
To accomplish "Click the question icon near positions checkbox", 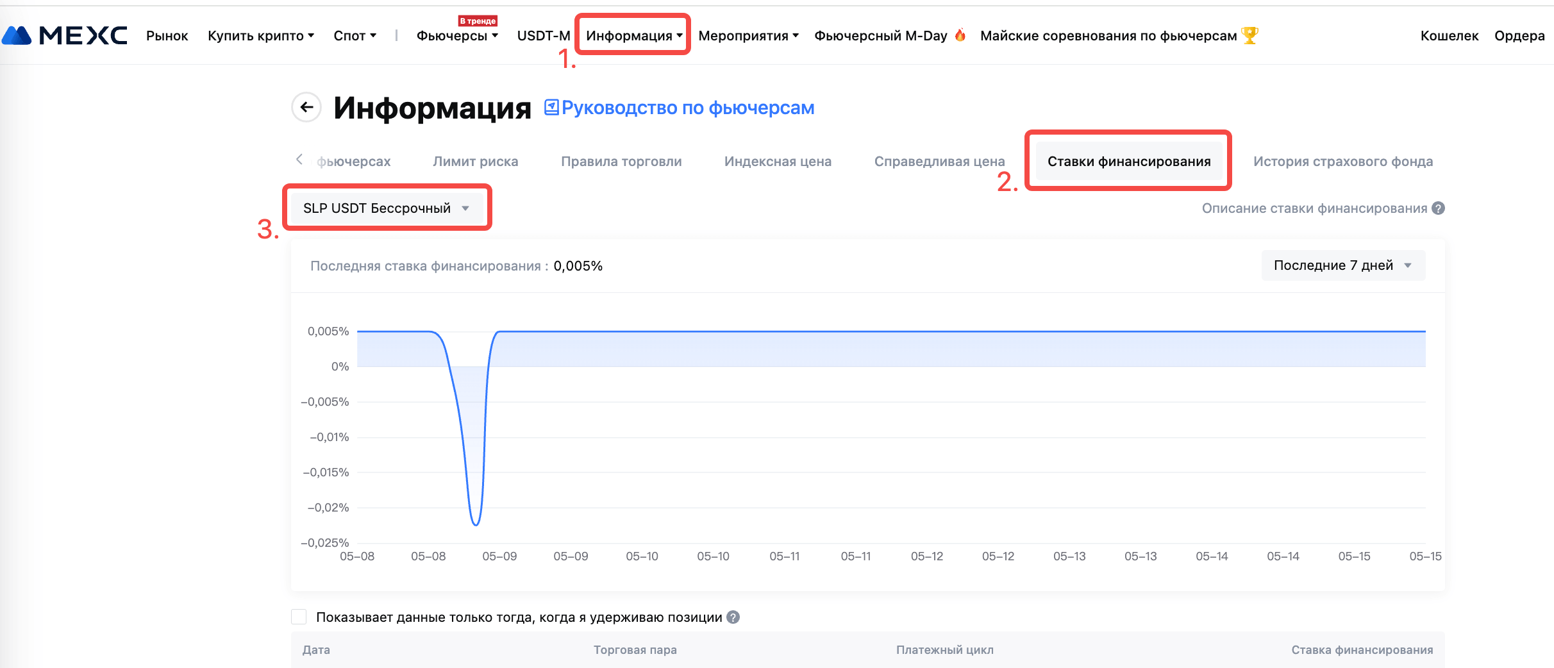I will tap(733, 617).
